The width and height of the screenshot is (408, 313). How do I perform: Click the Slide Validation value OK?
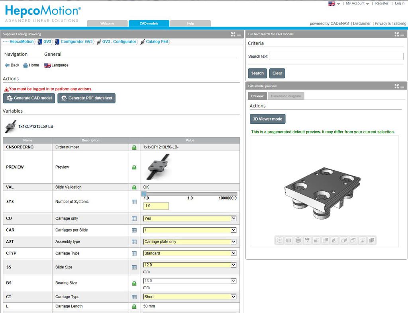(146, 187)
